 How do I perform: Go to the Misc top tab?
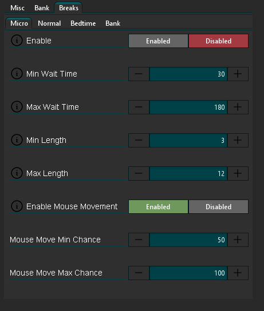coord(18,8)
